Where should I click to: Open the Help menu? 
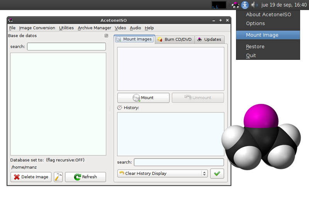149,28
